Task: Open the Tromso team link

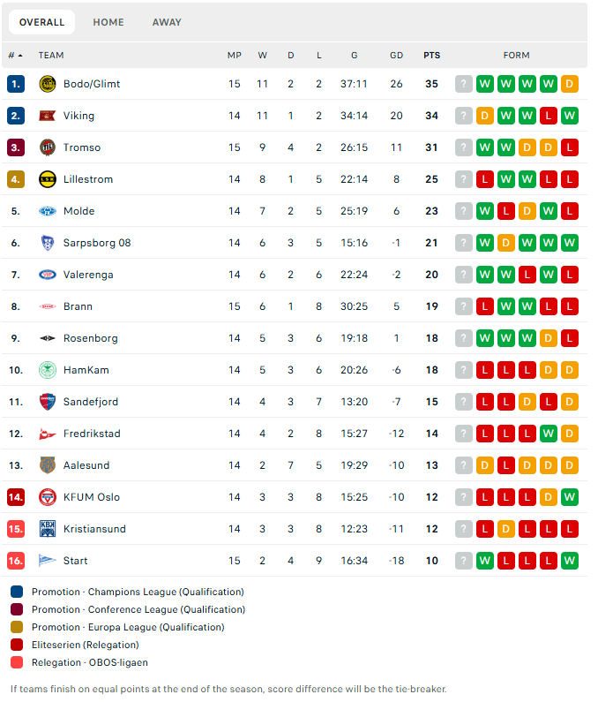Action: point(82,147)
